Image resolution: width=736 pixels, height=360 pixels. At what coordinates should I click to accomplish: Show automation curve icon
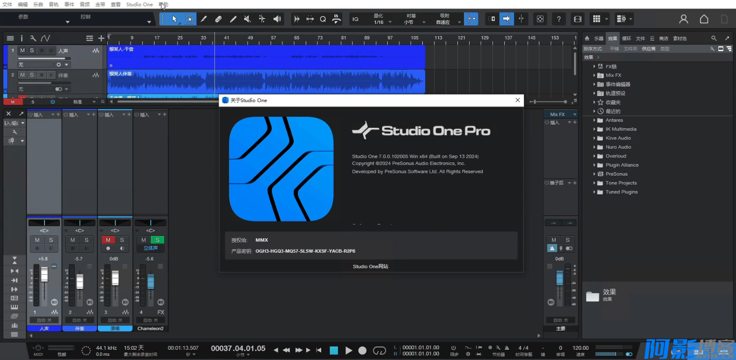[x=45, y=38]
